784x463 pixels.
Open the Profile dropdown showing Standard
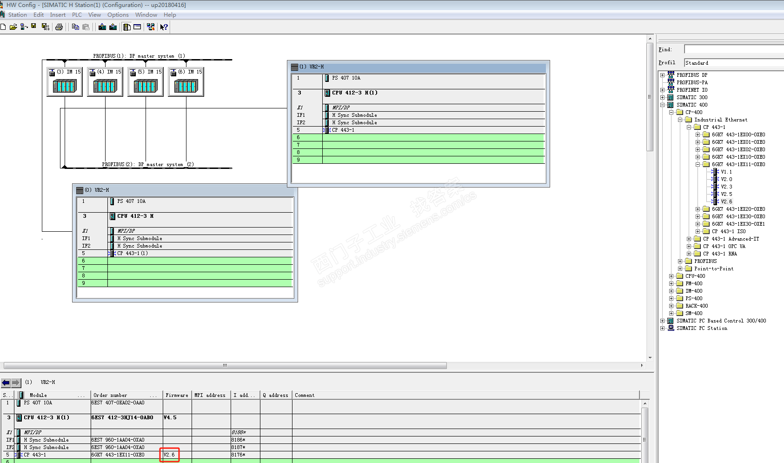(734, 63)
